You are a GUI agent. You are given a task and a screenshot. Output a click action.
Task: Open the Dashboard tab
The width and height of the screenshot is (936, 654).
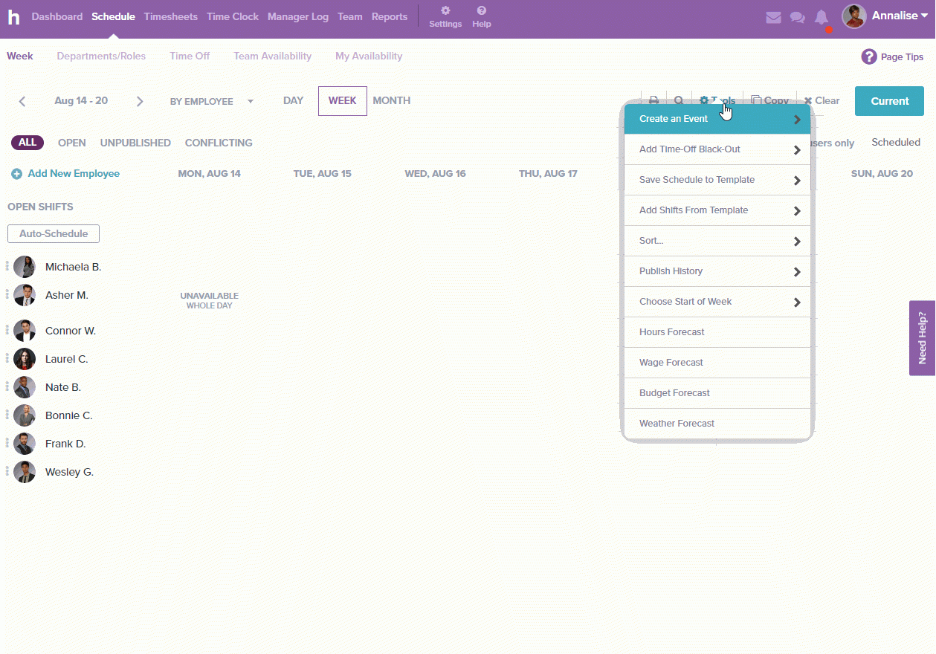point(57,16)
